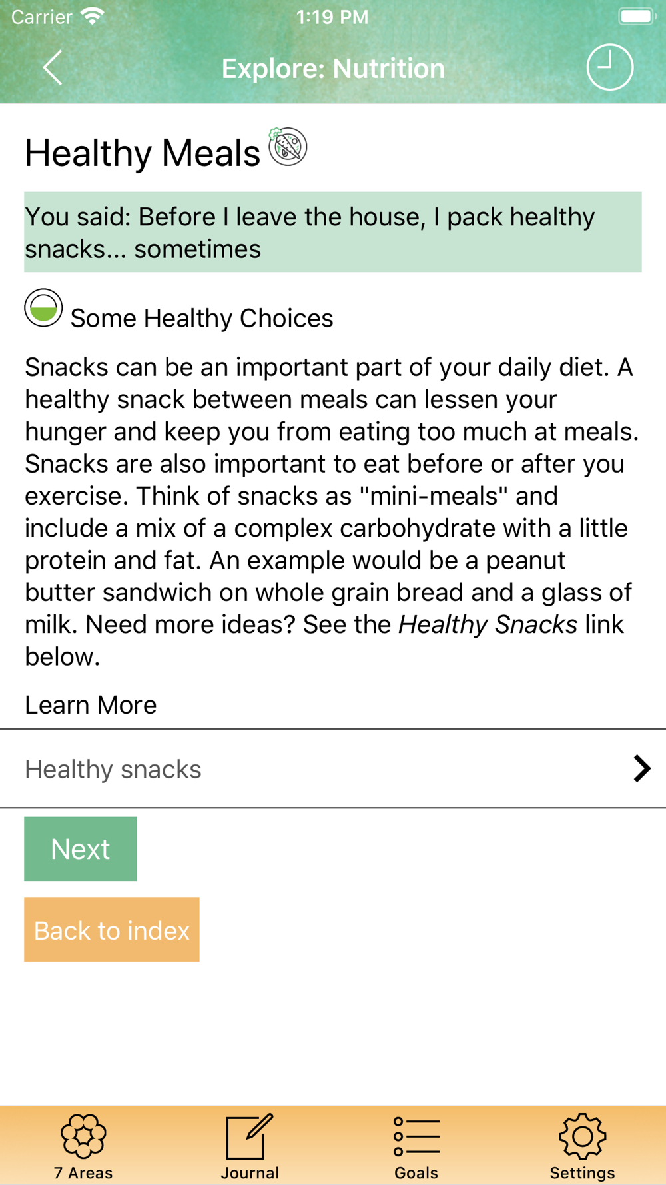Open the Goals list icon

coord(416,1136)
